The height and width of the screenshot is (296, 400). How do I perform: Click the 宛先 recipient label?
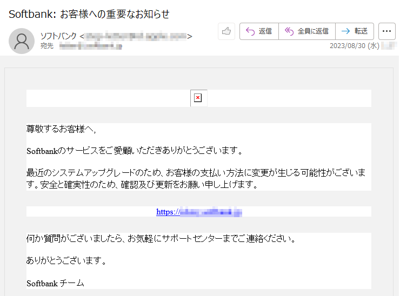(x=47, y=46)
